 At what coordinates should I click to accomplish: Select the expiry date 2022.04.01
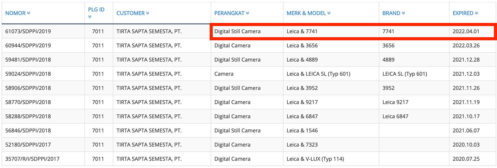pyautogui.click(x=466, y=31)
